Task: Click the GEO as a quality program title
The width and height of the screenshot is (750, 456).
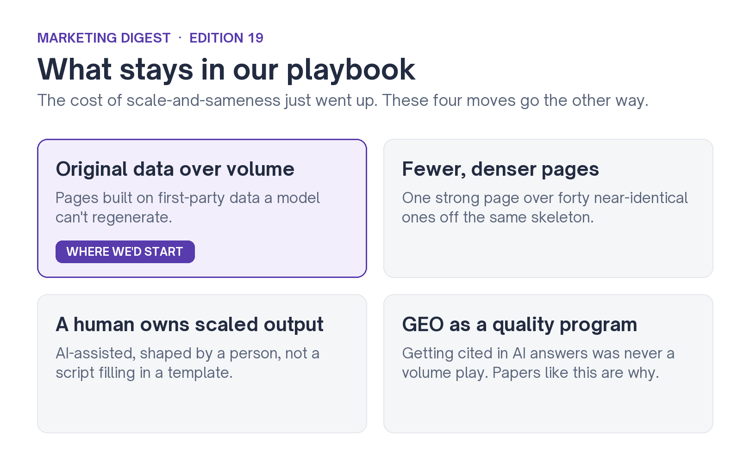Action: [x=519, y=324]
